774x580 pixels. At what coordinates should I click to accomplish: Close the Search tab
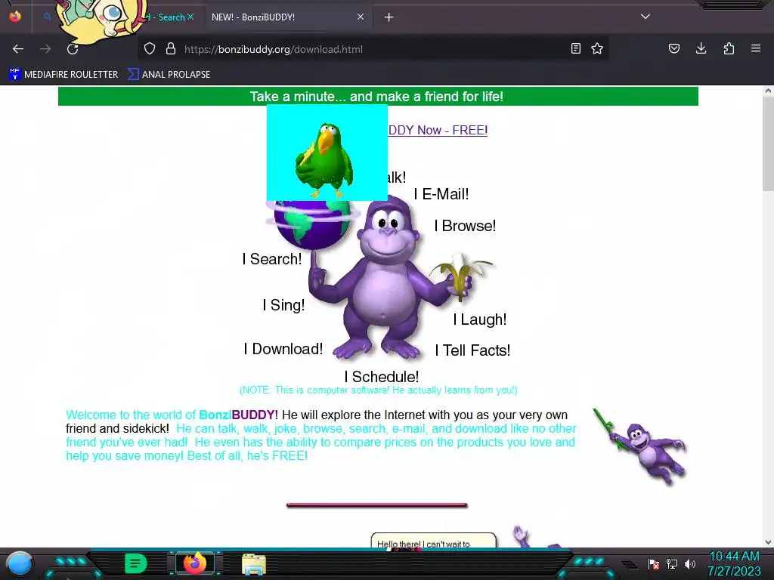(190, 17)
